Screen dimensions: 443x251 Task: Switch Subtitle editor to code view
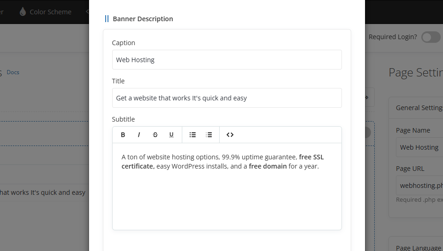[x=230, y=135]
